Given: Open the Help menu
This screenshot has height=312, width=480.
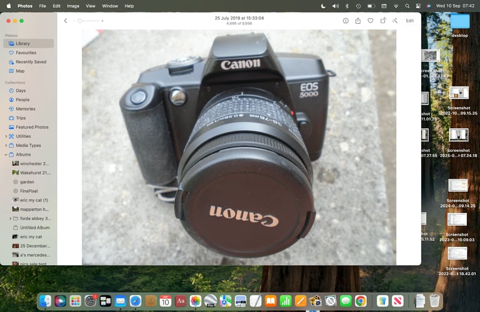Looking at the screenshot, I should coord(129,6).
